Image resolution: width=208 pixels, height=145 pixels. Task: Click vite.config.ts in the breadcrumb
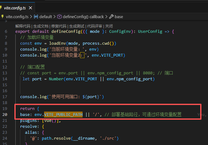pyautogui.click(x=17, y=17)
